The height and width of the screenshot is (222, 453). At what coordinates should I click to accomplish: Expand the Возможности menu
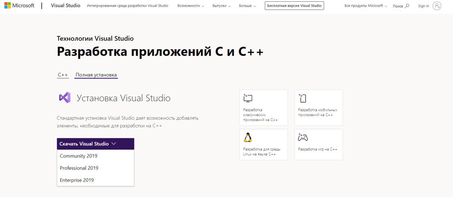pyautogui.click(x=191, y=6)
